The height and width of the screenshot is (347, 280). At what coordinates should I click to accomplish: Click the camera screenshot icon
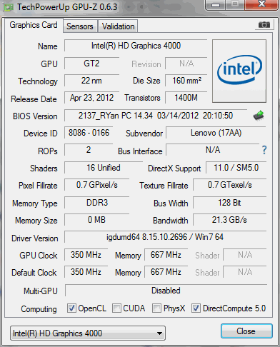click(x=264, y=24)
